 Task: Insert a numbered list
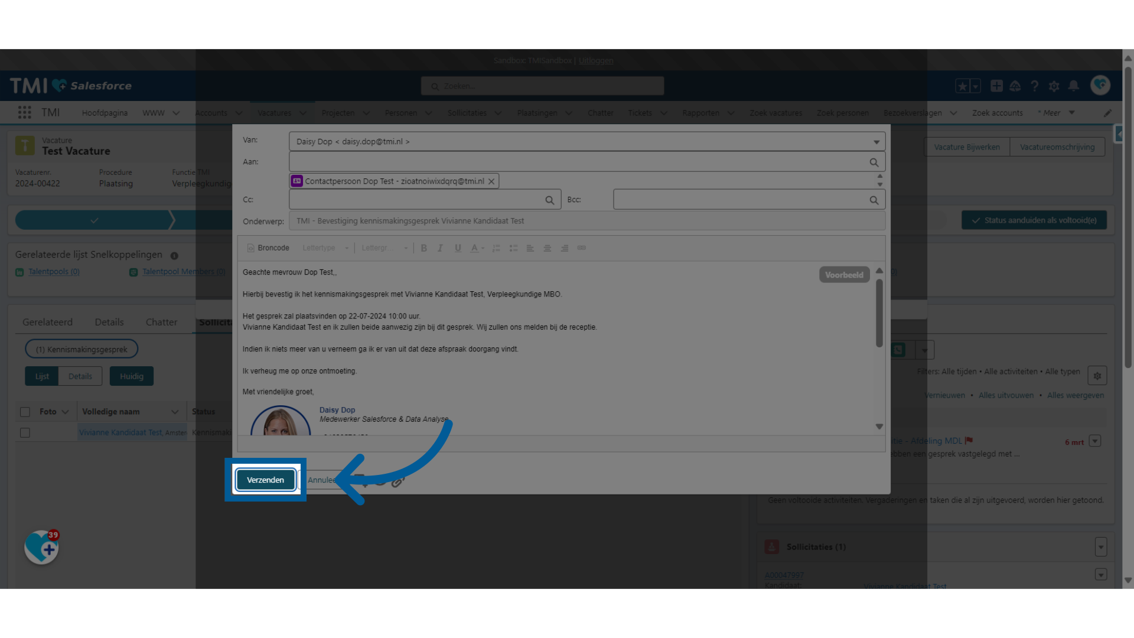click(496, 248)
